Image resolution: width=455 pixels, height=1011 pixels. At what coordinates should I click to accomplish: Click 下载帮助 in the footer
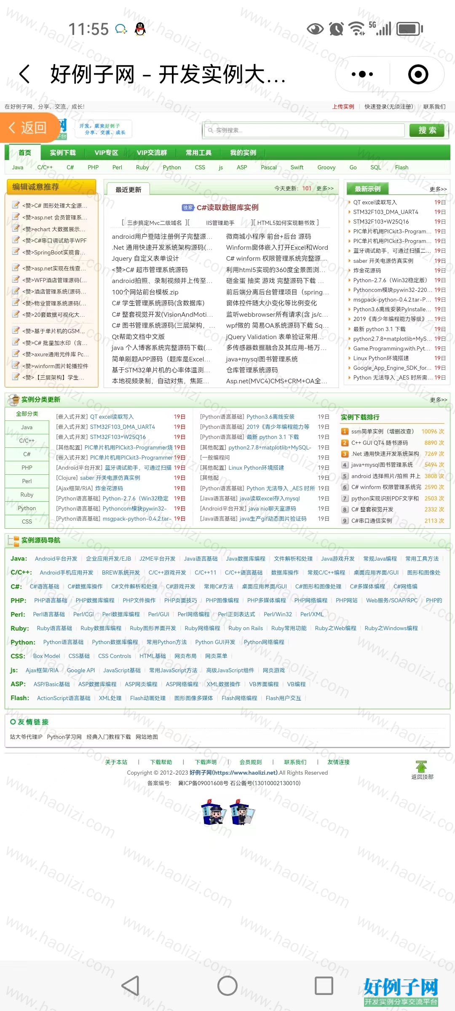(x=161, y=762)
